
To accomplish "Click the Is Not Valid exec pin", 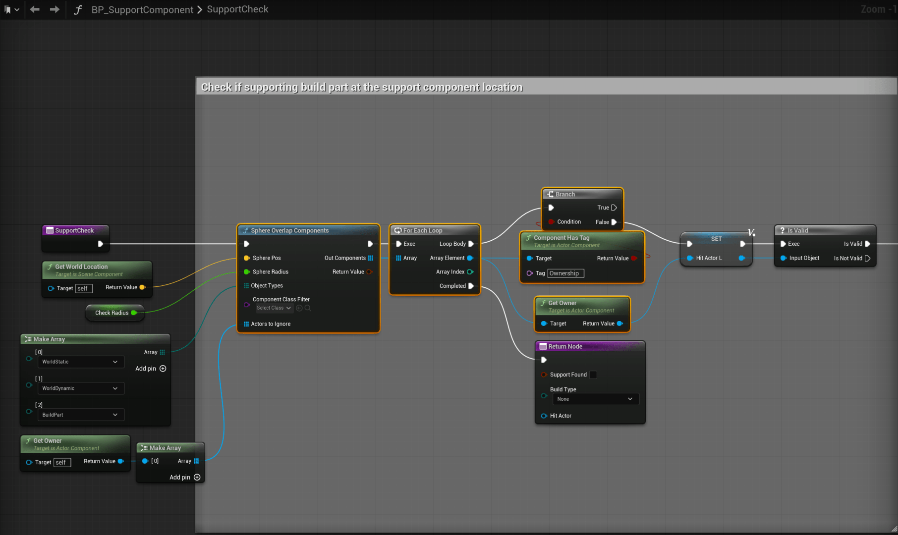I will click(867, 259).
